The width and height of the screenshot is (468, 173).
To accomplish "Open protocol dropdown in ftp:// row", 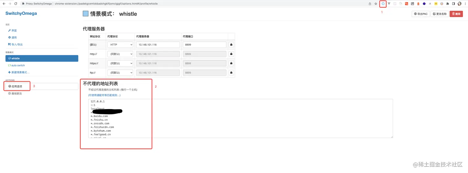I will tap(120, 73).
